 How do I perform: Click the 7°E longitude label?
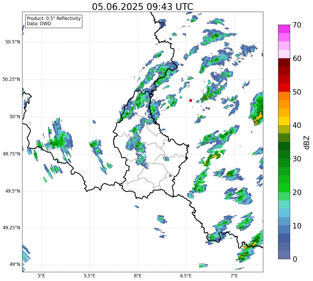click(x=234, y=276)
